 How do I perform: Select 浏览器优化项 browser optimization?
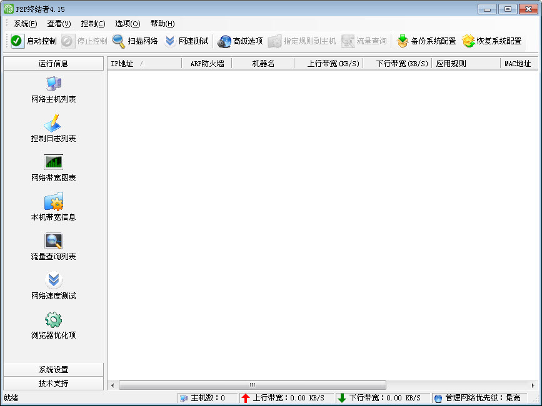[x=54, y=320]
